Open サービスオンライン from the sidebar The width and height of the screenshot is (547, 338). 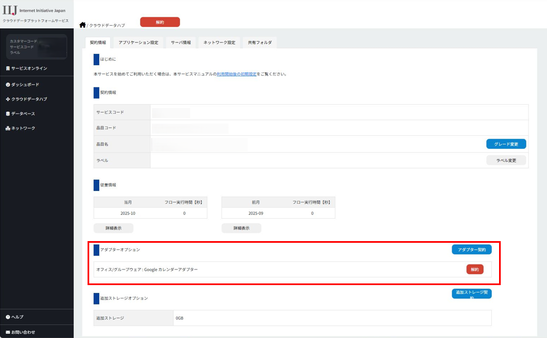point(29,68)
